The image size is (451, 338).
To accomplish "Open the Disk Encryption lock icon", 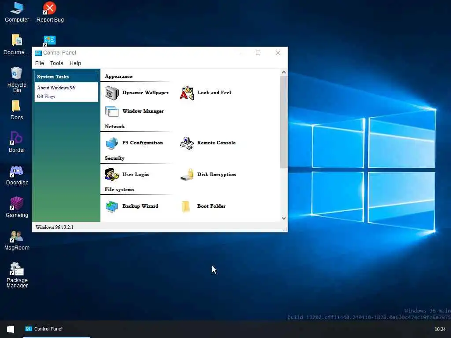I will 187,174.
